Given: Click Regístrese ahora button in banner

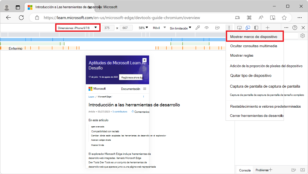Looking at the screenshot, I should click(131, 77).
